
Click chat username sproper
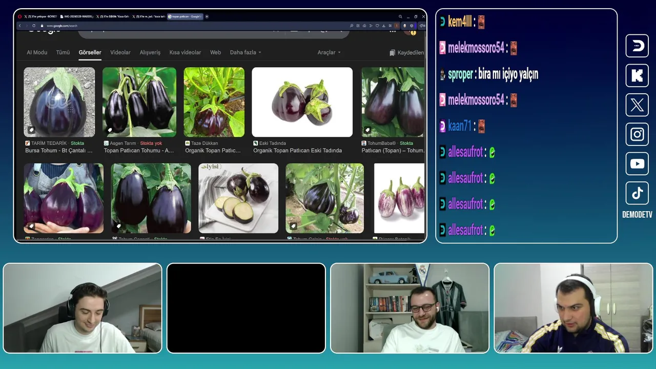pyautogui.click(x=460, y=74)
